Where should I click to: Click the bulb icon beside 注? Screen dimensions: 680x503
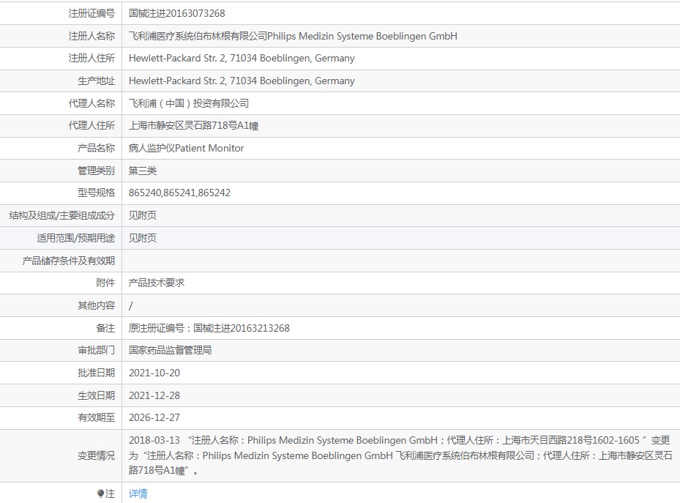pyautogui.click(x=100, y=493)
